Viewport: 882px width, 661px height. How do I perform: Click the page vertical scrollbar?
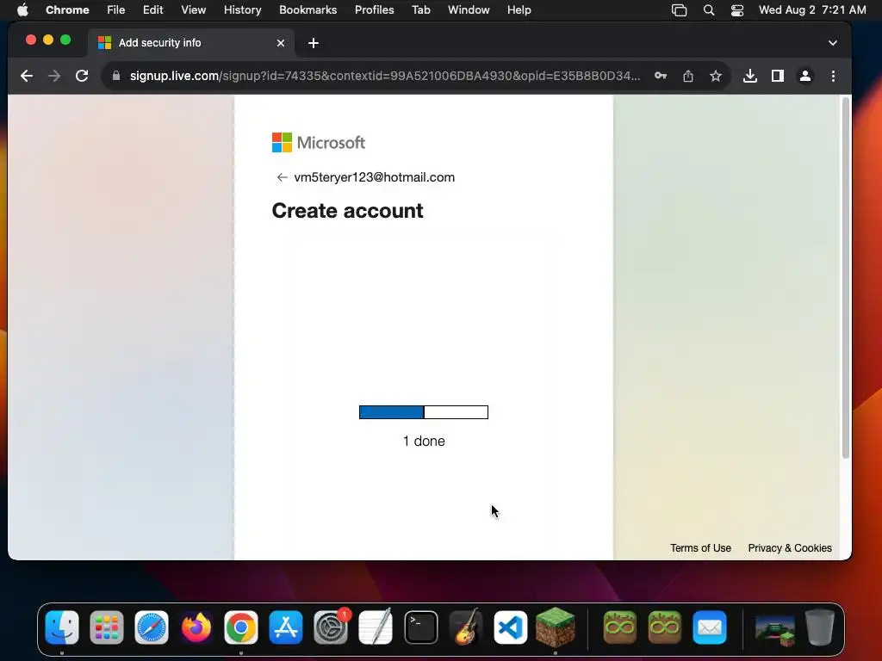coord(845,278)
